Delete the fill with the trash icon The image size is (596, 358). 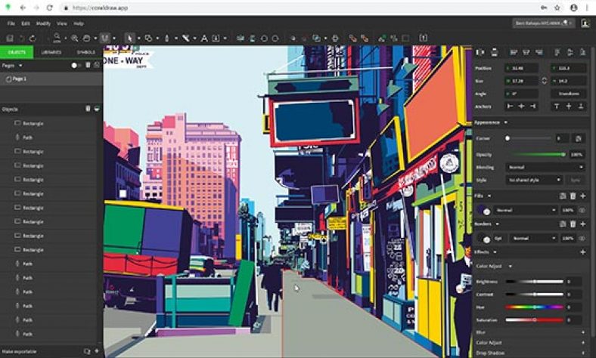coord(573,196)
